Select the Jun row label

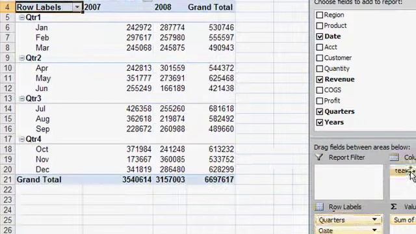click(42, 88)
